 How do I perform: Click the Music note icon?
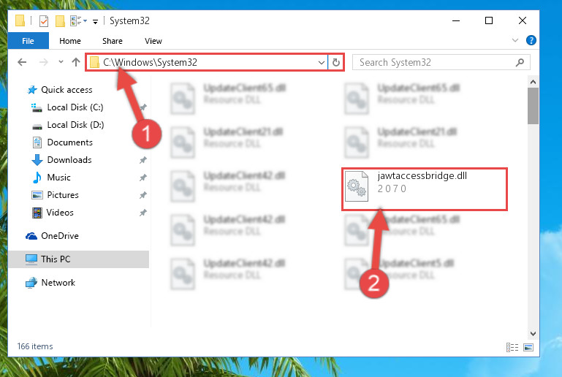(37, 178)
